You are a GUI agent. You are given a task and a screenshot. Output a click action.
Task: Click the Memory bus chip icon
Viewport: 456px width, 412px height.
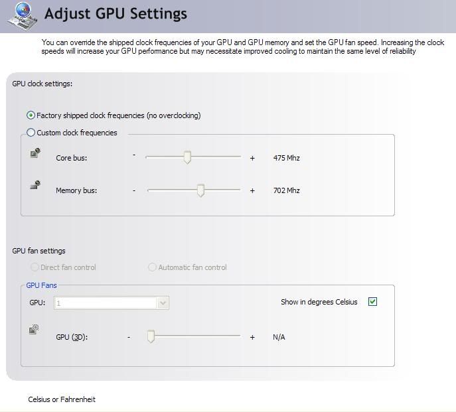click(35, 185)
